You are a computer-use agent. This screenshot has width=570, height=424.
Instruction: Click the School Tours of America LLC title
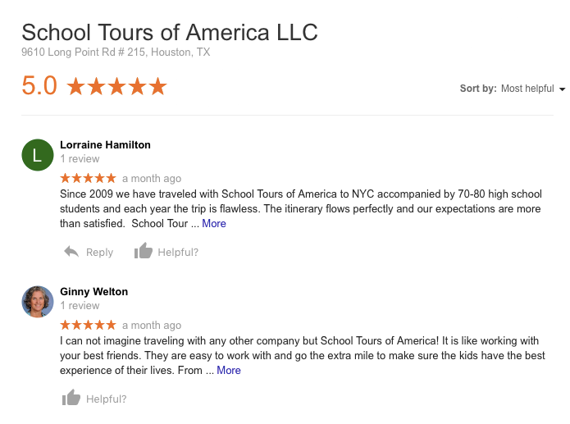point(170,33)
